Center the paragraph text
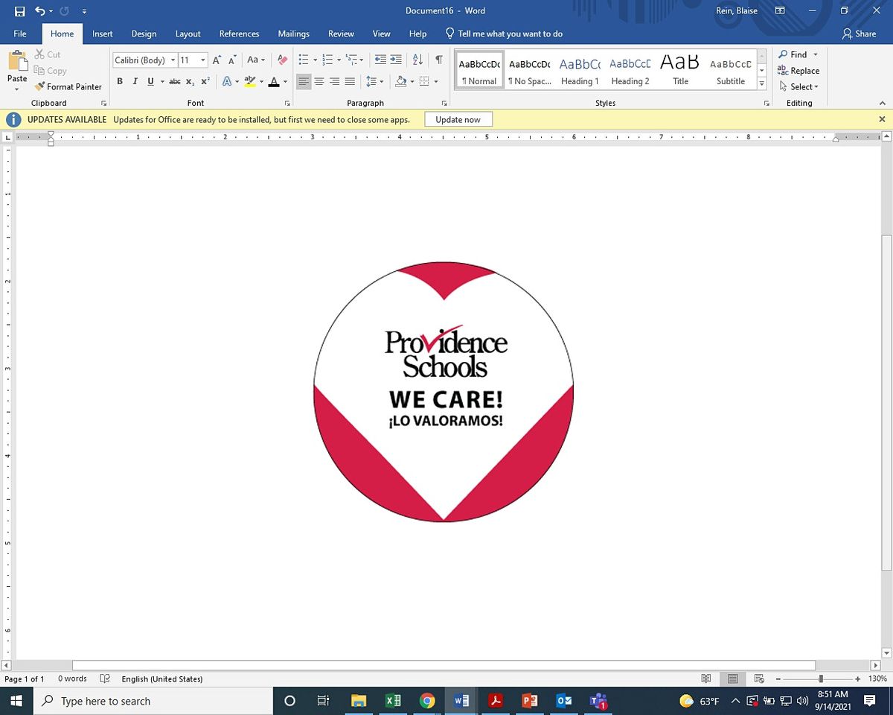 tap(319, 81)
